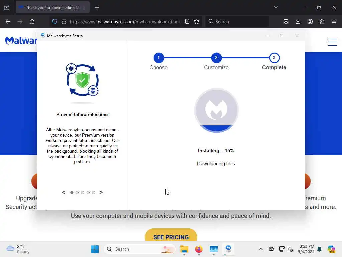Show hidden system tray icons
342x257 pixels.
pyautogui.click(x=261, y=249)
